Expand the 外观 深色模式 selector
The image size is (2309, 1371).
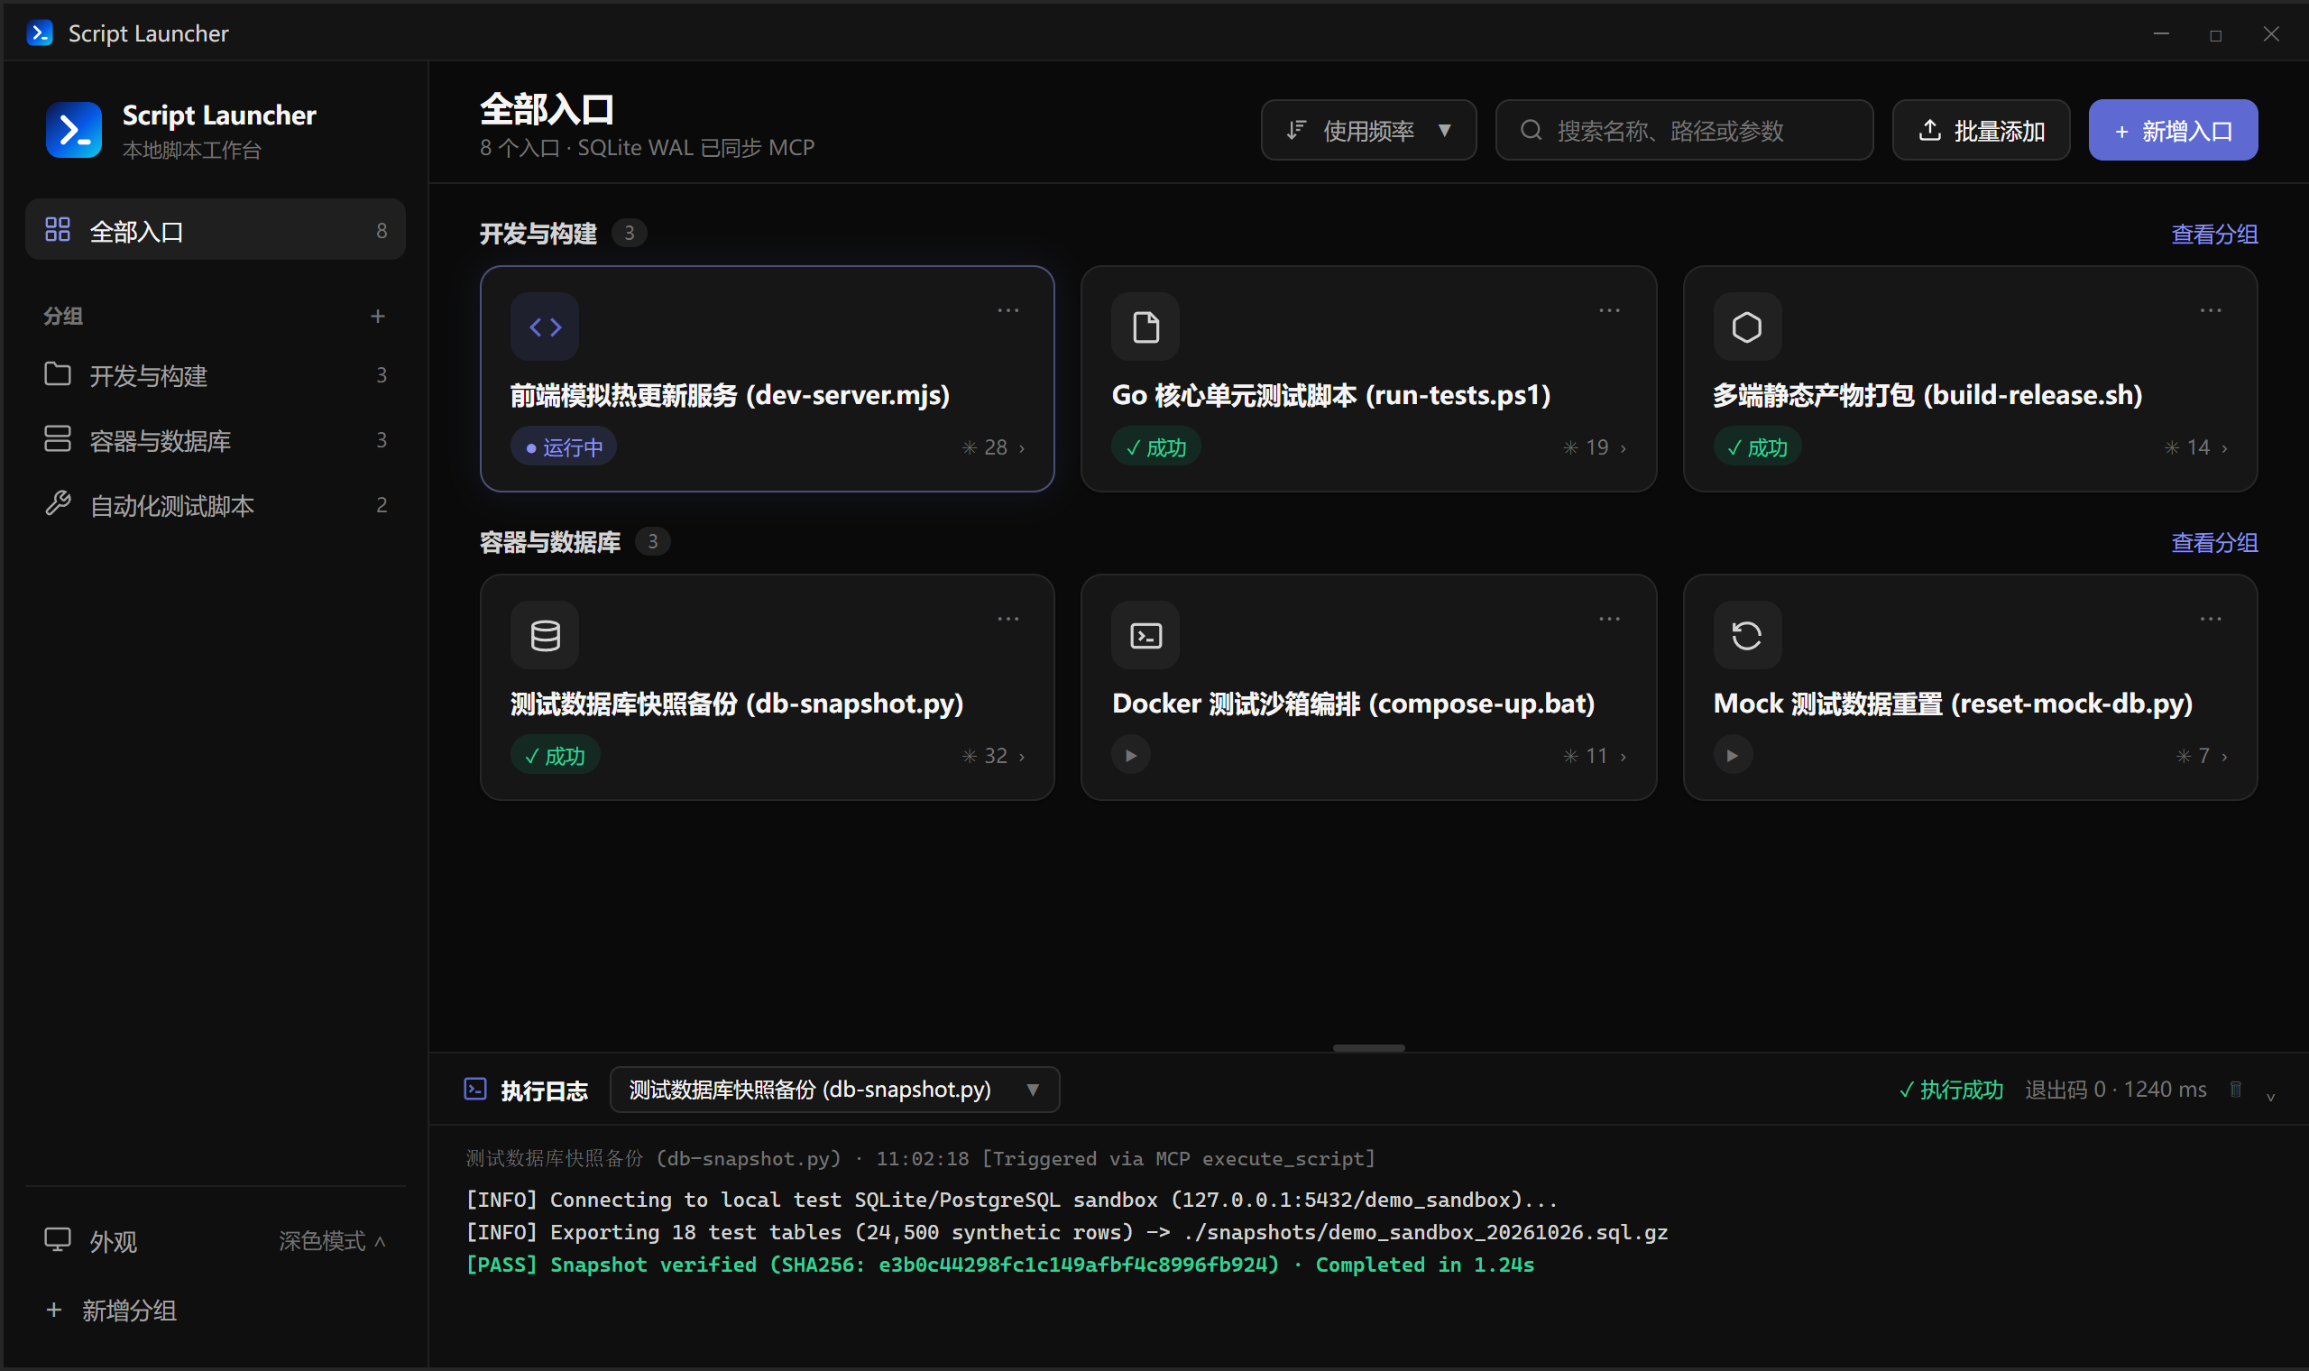point(333,1241)
